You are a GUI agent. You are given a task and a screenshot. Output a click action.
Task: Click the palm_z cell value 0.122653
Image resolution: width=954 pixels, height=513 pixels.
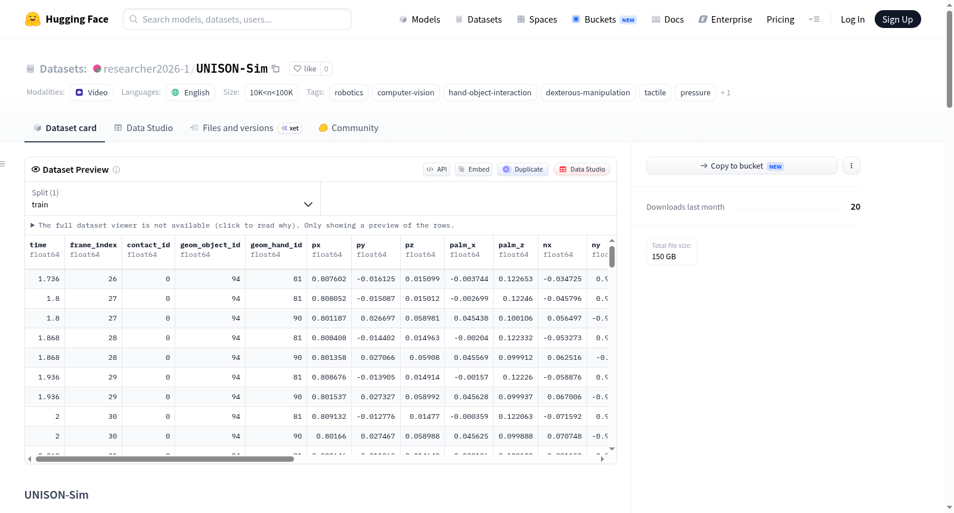click(516, 279)
